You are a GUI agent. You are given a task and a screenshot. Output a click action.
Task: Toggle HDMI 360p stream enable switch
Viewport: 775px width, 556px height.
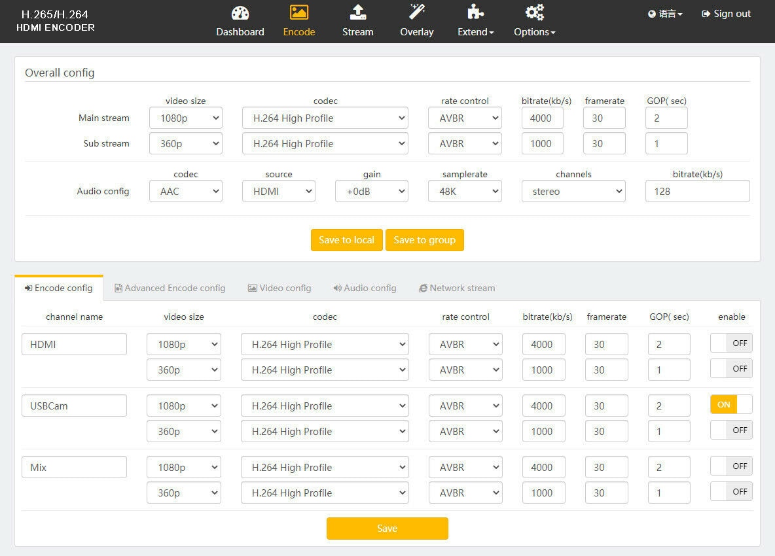[x=731, y=368]
